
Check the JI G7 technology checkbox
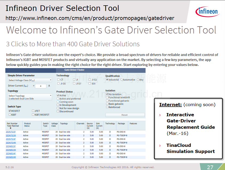click(74, 84)
